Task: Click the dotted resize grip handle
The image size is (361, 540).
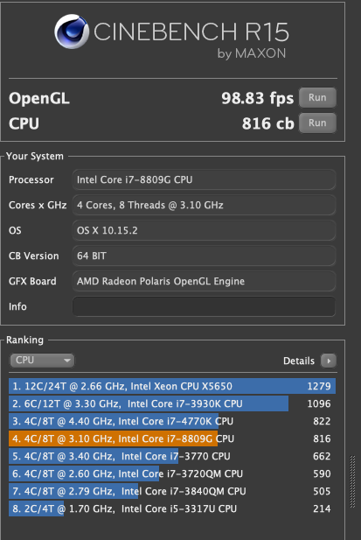Action: point(352,481)
